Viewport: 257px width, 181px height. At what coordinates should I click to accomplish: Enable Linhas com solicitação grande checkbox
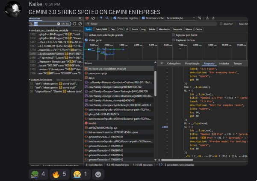pos(86,35)
